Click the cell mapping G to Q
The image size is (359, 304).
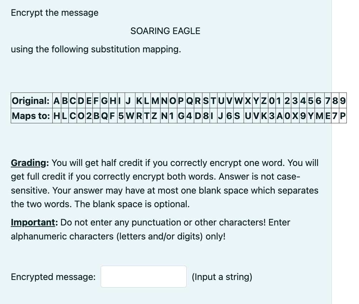tap(104, 116)
